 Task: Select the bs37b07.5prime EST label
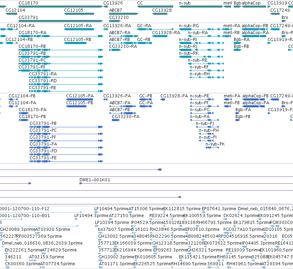click(115, 229)
